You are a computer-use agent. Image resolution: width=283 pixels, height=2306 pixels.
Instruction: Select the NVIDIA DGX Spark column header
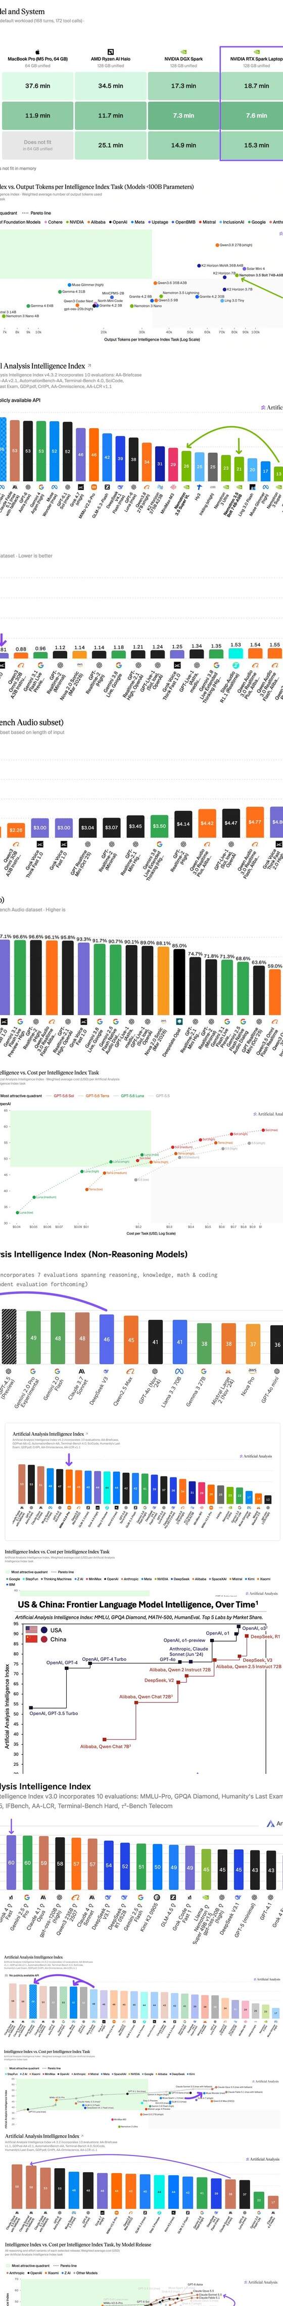coord(183,59)
